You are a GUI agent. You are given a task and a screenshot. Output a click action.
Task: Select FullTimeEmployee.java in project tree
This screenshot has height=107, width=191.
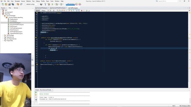click(x=16, y=28)
